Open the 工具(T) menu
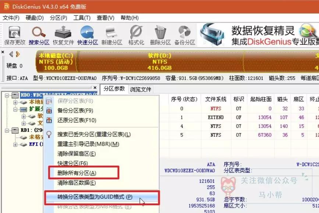Screen dimensions: 319x213 [82, 17]
